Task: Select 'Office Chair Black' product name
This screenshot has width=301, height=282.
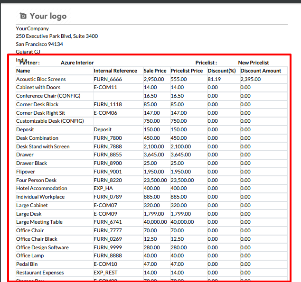Action: (x=37, y=239)
